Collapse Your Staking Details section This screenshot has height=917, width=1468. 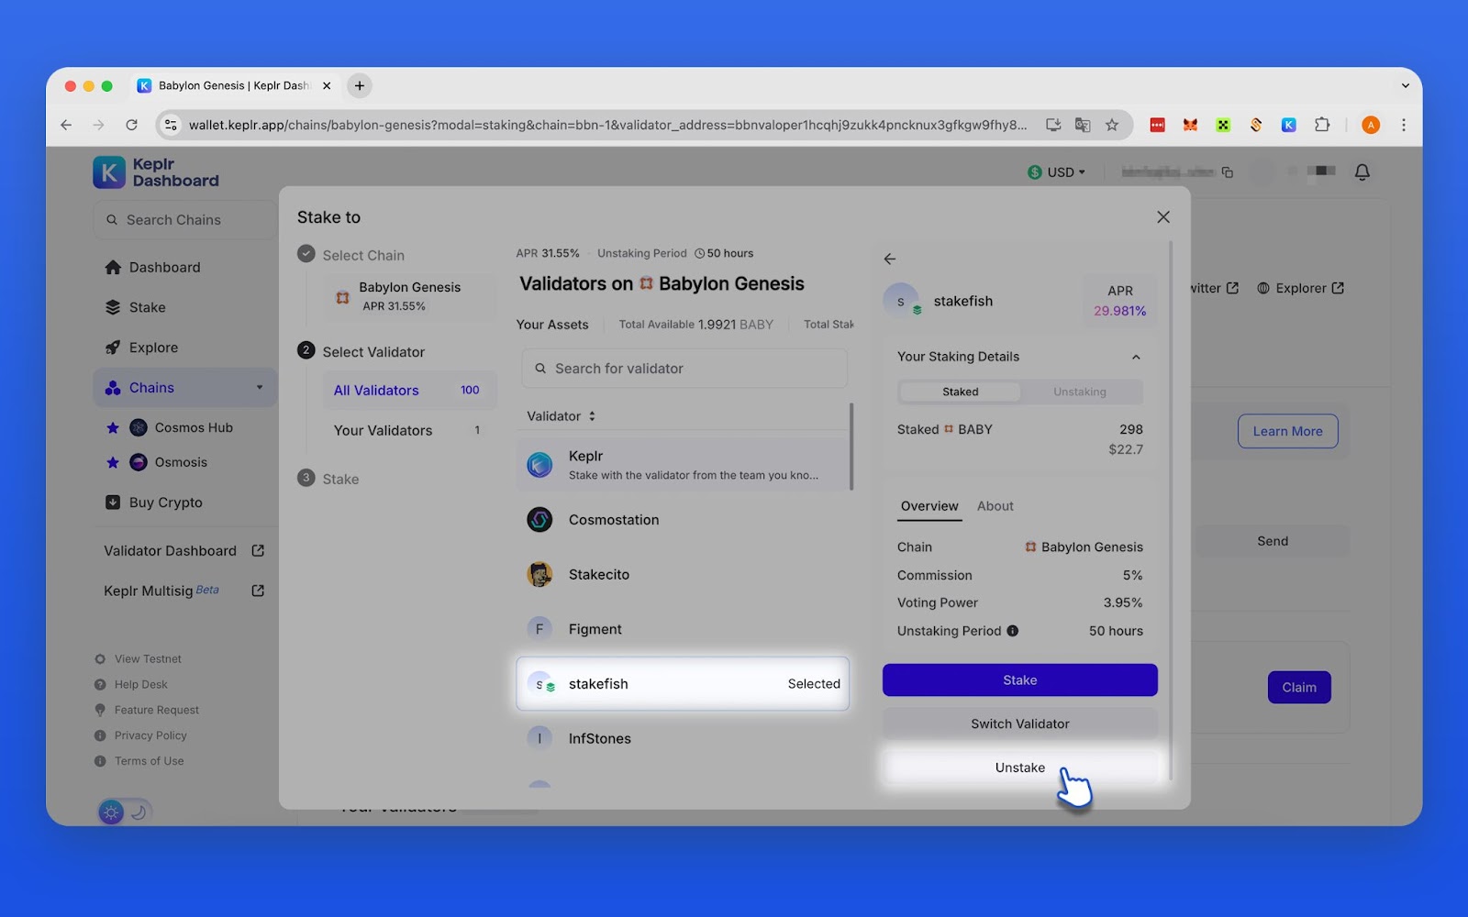click(1135, 357)
